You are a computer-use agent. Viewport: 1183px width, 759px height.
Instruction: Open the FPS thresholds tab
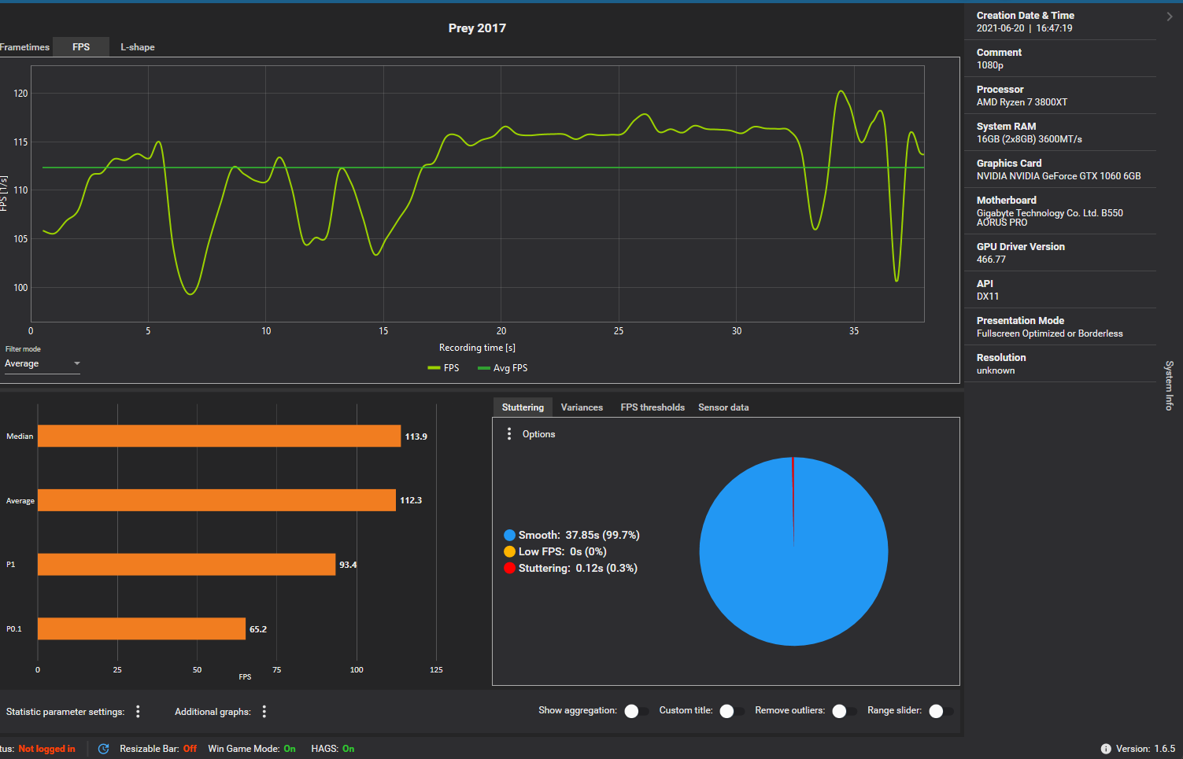coord(652,407)
